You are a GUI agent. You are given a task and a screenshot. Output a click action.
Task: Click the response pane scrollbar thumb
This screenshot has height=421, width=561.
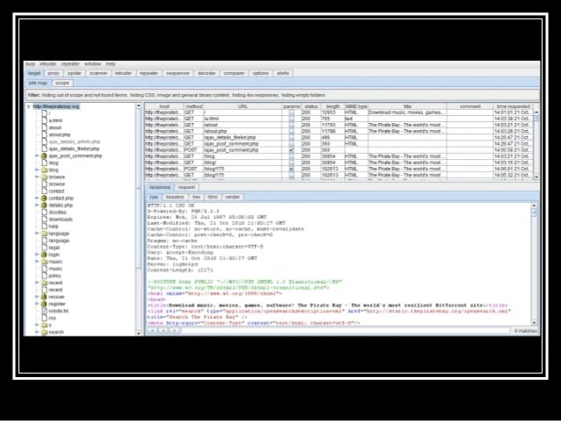[534, 214]
